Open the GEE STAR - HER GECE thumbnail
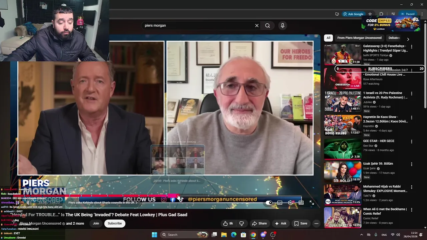 (x=343, y=149)
